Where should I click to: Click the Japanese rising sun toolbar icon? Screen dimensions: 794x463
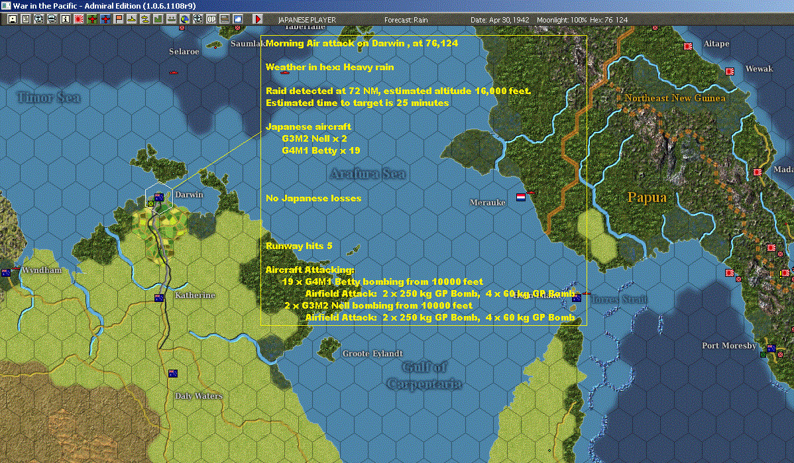[x=78, y=19]
